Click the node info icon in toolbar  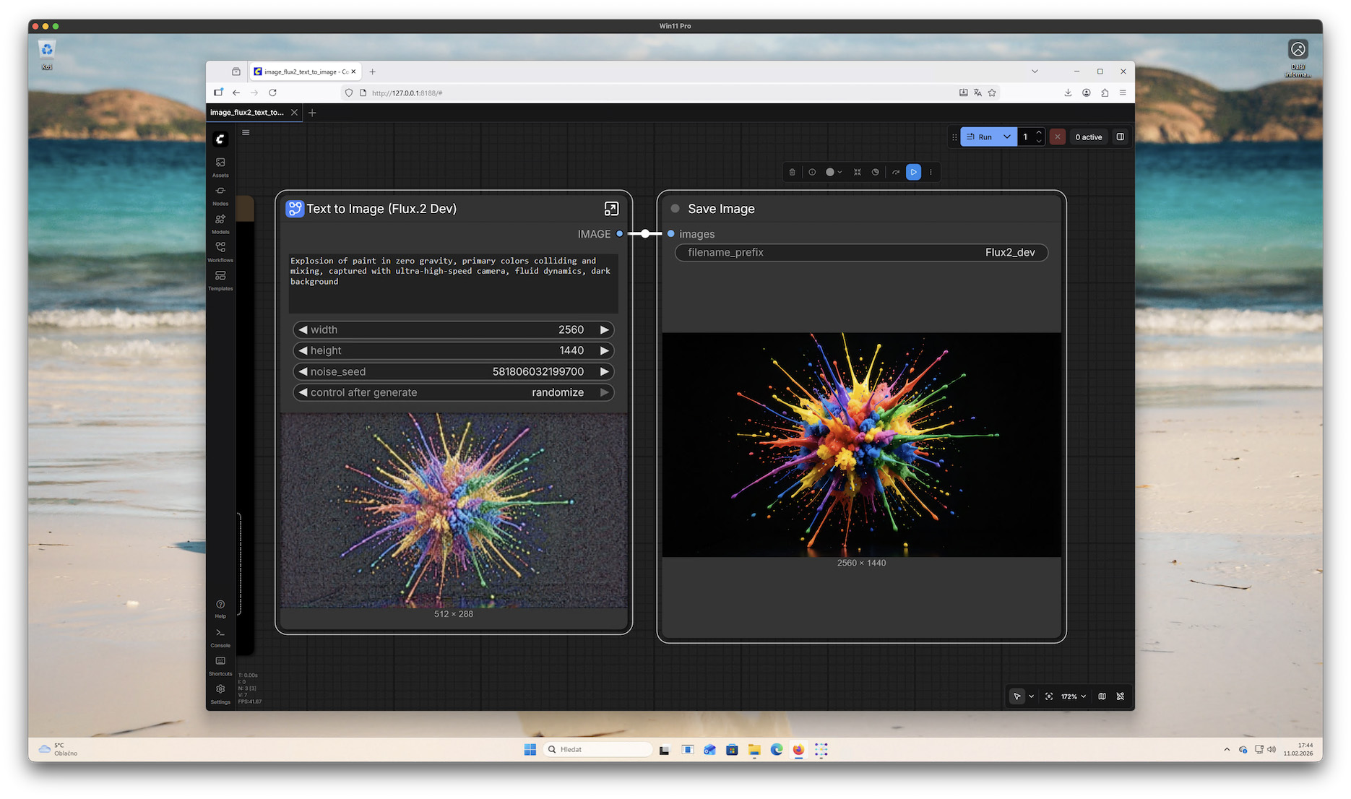[x=812, y=172]
